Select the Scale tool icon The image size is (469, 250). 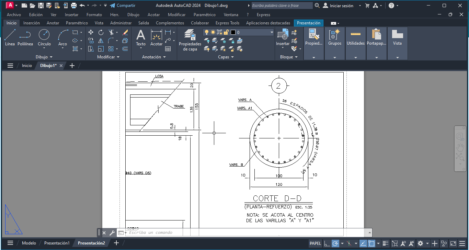click(101, 49)
